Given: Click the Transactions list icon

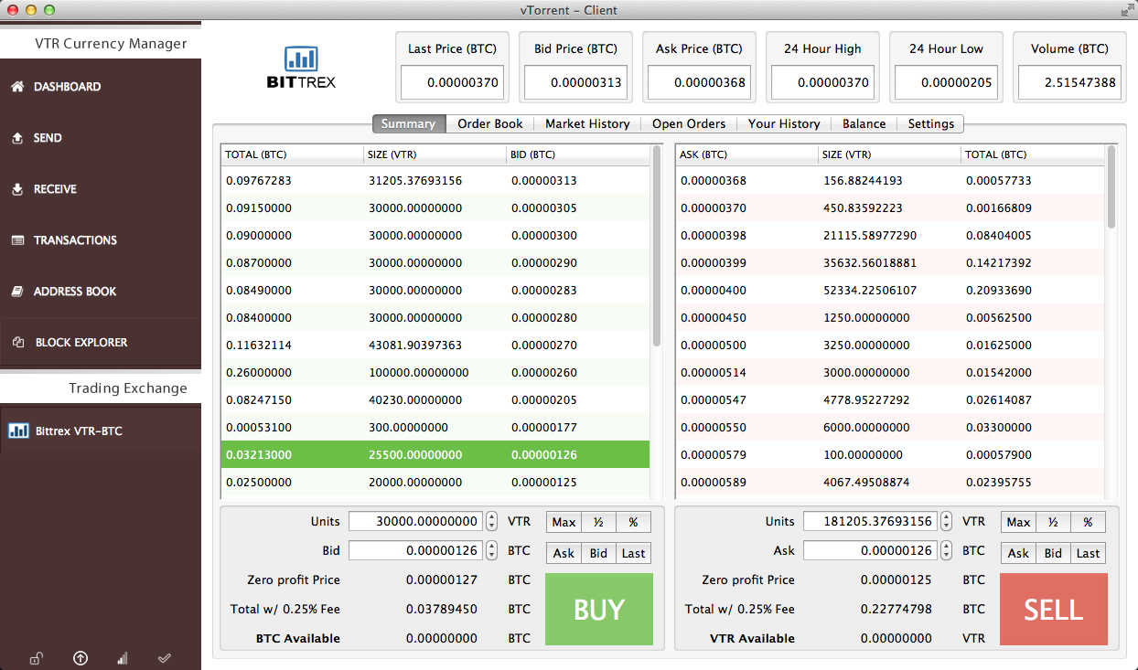Looking at the screenshot, I should tap(17, 240).
